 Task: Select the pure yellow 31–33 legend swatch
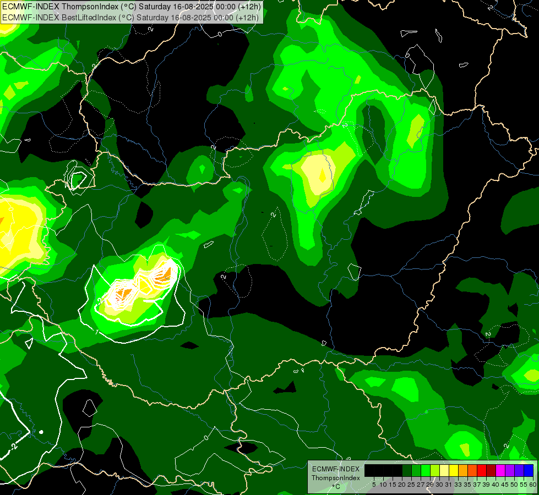pyautogui.click(x=454, y=470)
